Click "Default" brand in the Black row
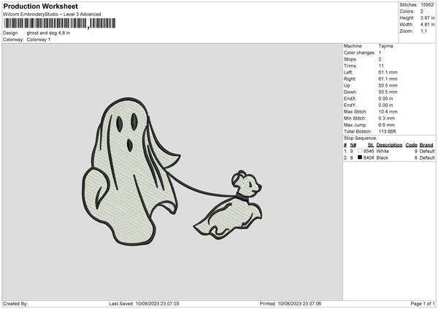Image resolution: width=438 pixels, height=309 pixels. (x=427, y=158)
